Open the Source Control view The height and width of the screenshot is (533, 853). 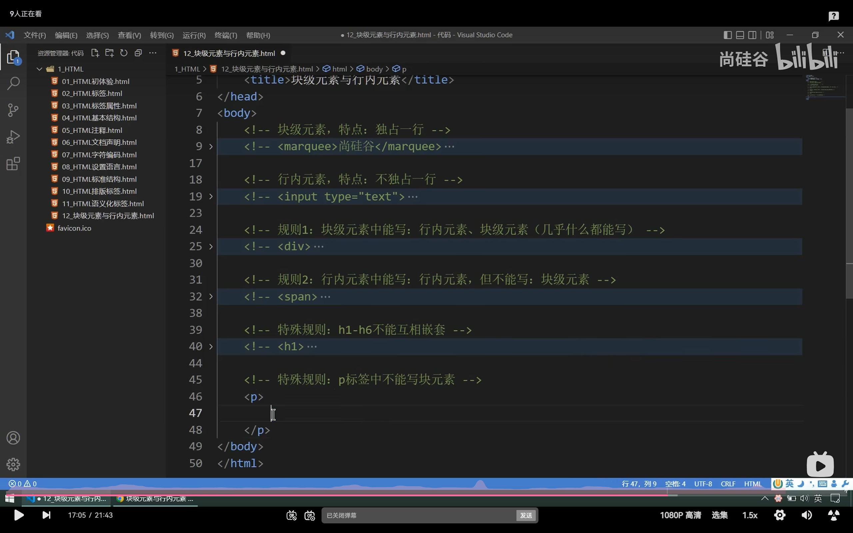13,110
